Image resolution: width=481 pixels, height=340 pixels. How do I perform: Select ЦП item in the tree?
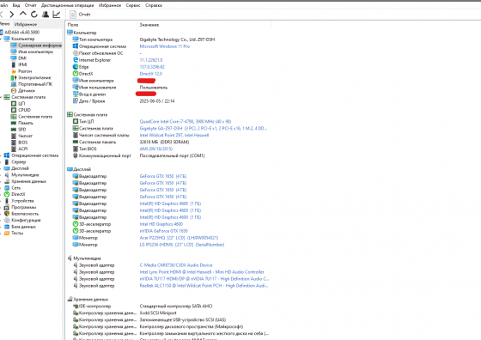pyautogui.click(x=21, y=104)
